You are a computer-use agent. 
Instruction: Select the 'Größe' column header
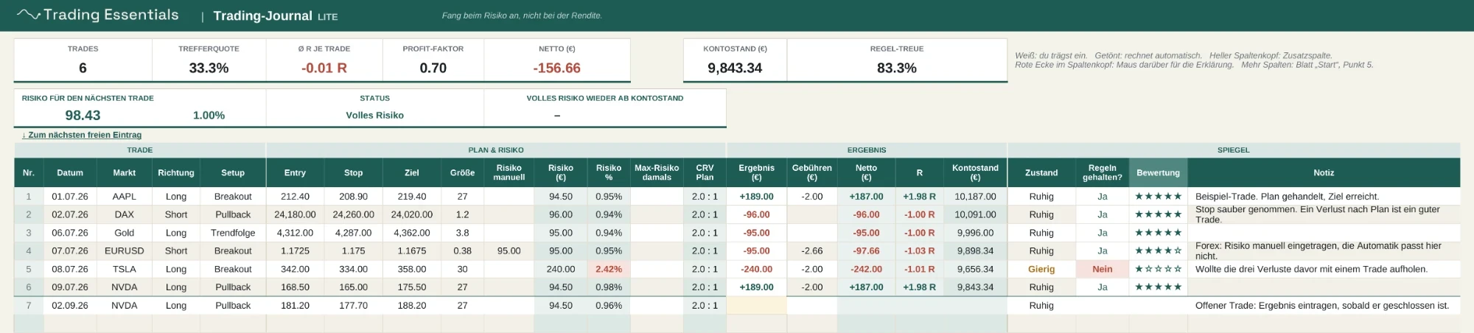pos(462,172)
